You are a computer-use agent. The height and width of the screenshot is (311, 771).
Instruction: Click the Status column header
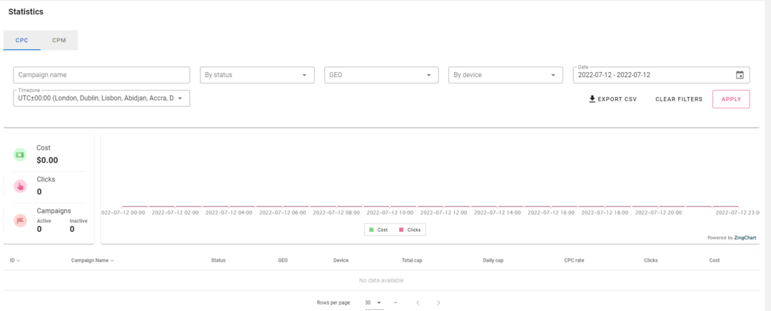218,260
